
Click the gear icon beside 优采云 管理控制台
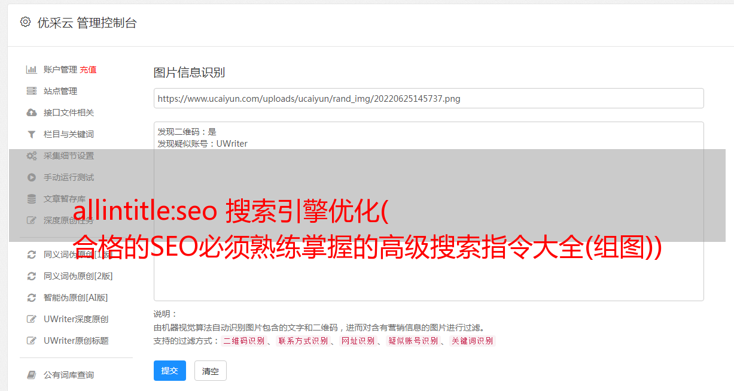coord(25,22)
